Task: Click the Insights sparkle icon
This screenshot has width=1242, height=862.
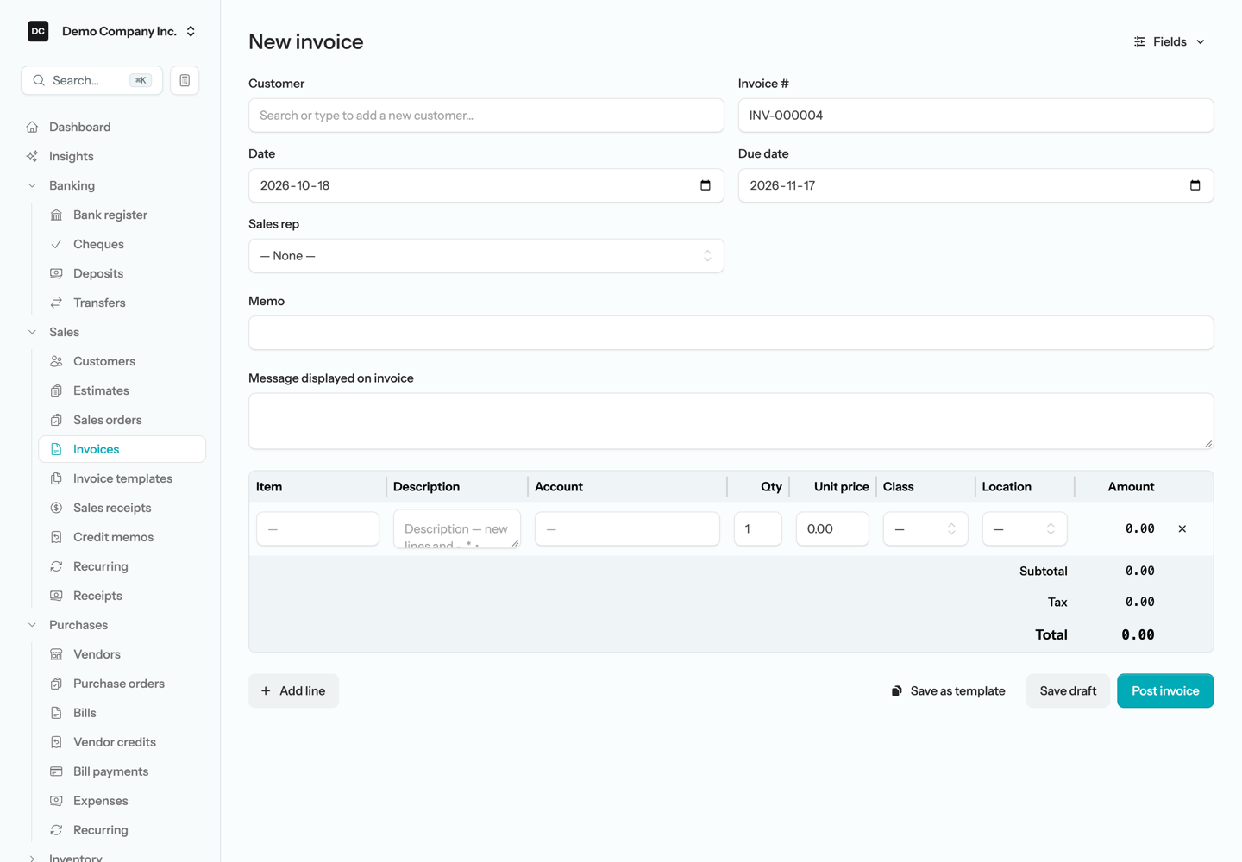Action: (x=32, y=156)
